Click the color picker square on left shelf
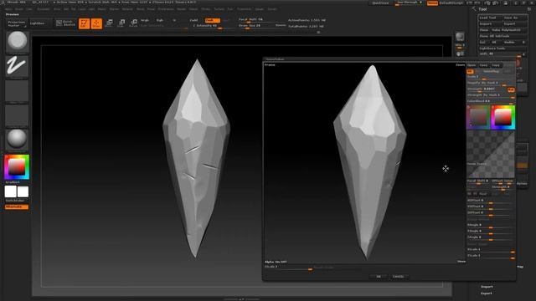Screen dimensions: 536x301 tap(17, 167)
